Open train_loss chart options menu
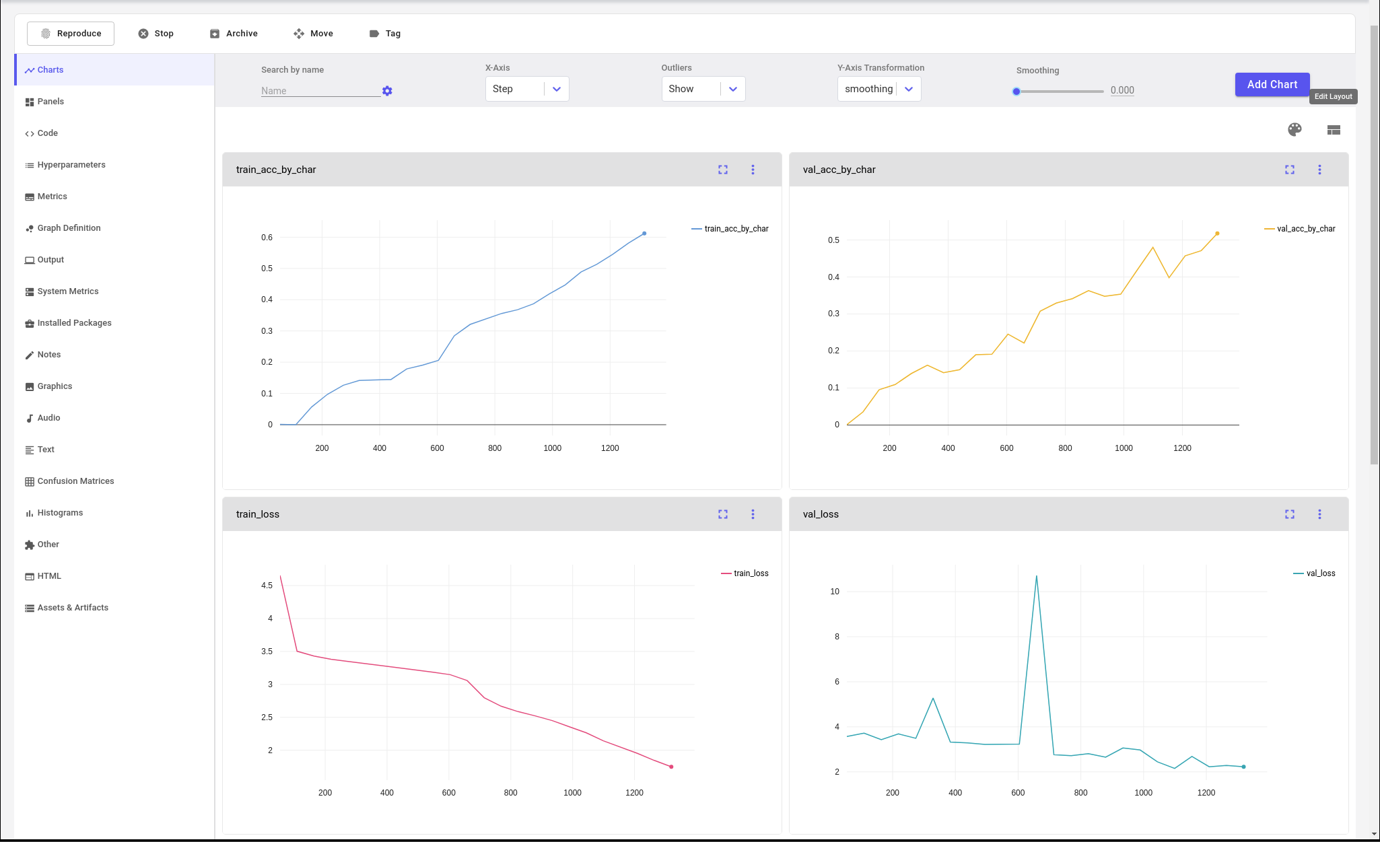This screenshot has width=1380, height=842. pyautogui.click(x=753, y=514)
